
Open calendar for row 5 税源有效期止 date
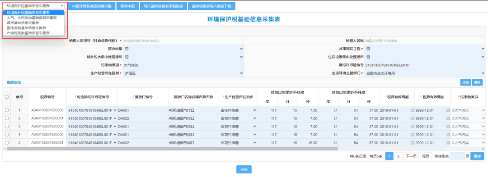[x=448, y=143]
